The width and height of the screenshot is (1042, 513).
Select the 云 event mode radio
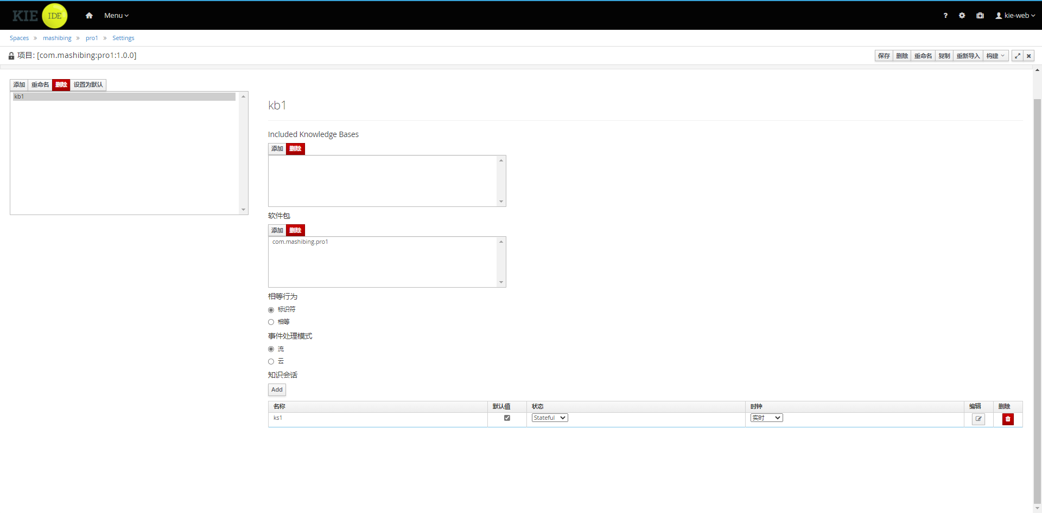[x=271, y=361]
